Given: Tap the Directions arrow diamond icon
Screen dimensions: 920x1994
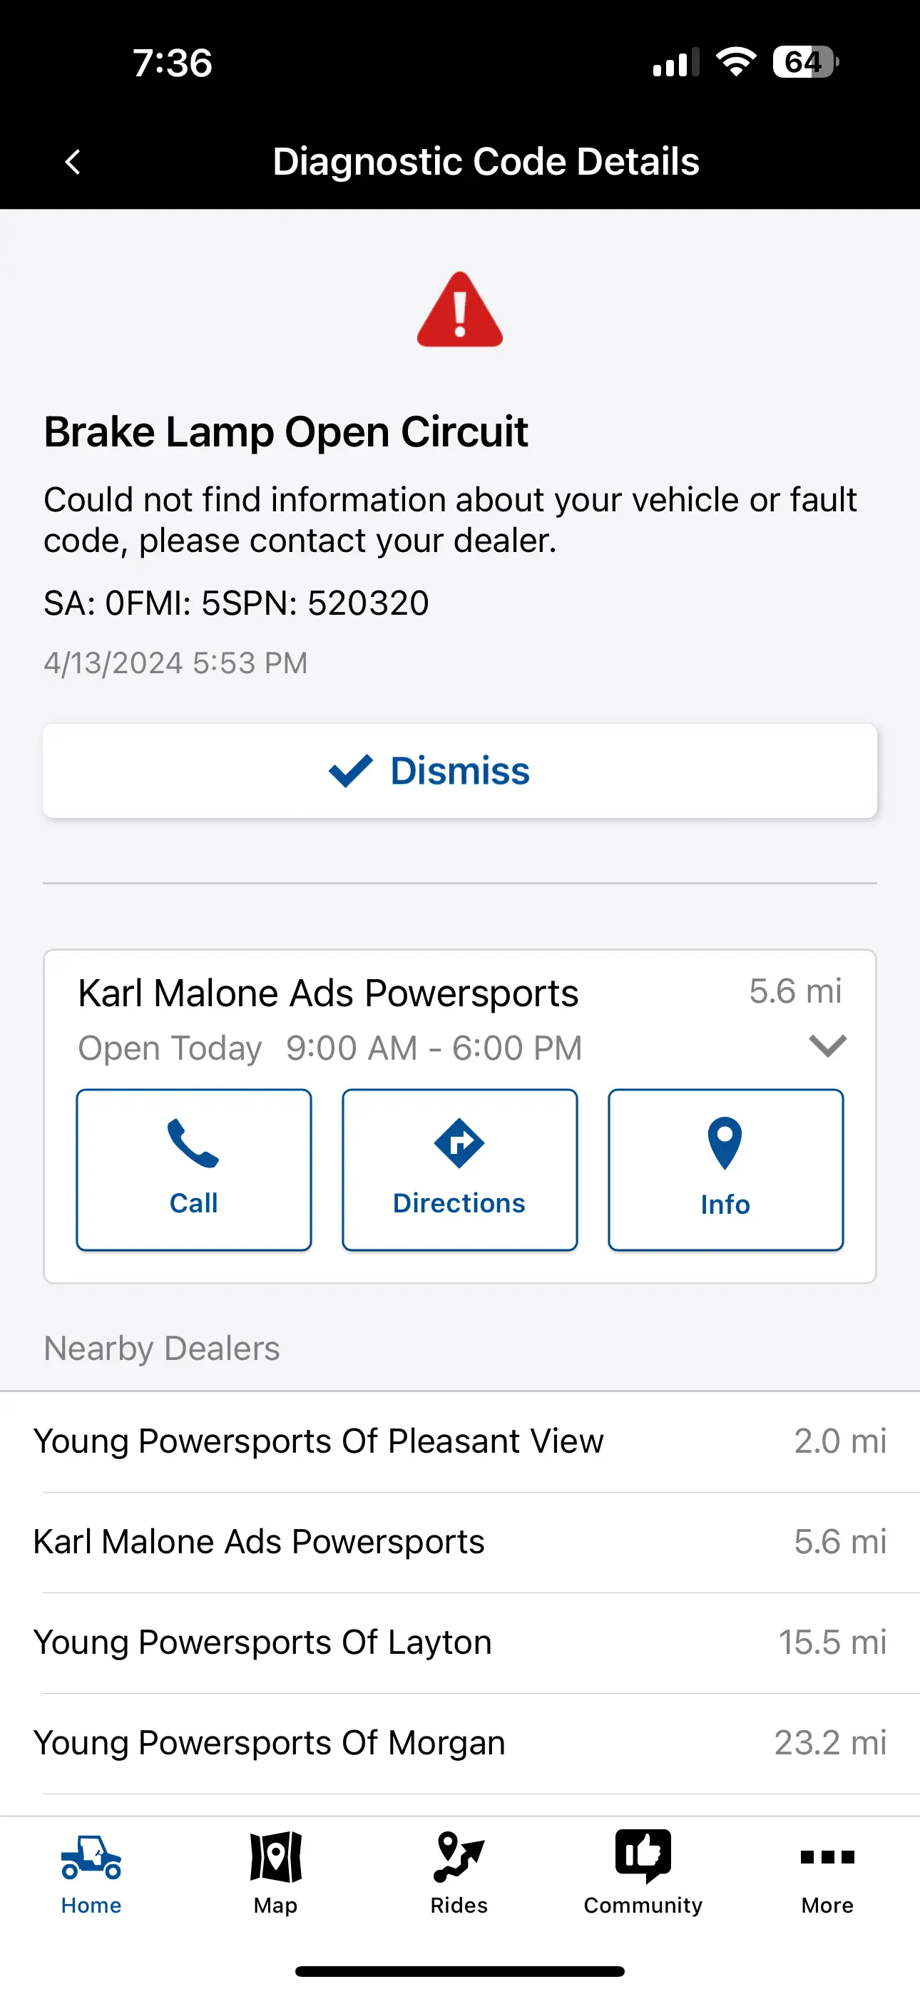Looking at the screenshot, I should tap(459, 1142).
